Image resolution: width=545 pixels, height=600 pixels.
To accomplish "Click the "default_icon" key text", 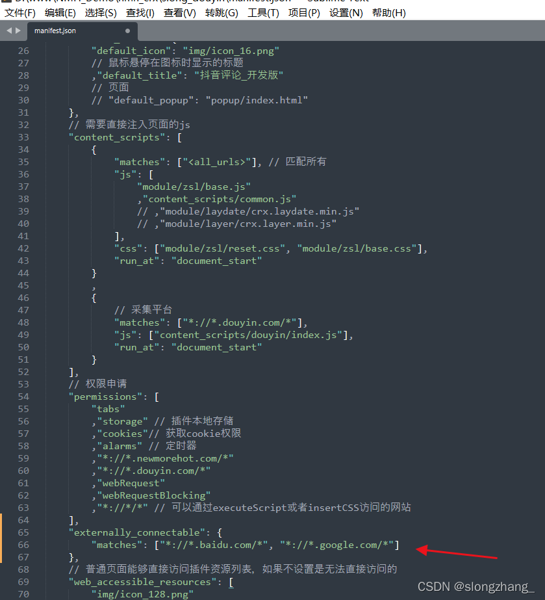I will click(131, 51).
